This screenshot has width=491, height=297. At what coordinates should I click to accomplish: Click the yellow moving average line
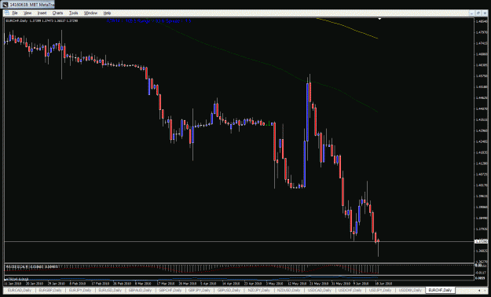pos(347,28)
